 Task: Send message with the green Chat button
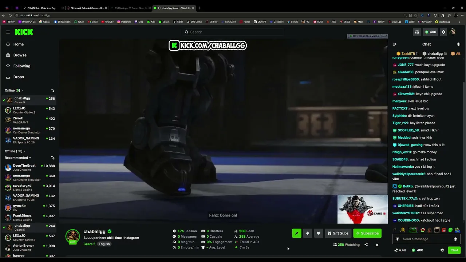[x=454, y=250]
